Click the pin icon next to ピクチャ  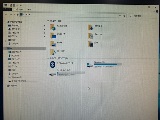[x=44, y=36]
